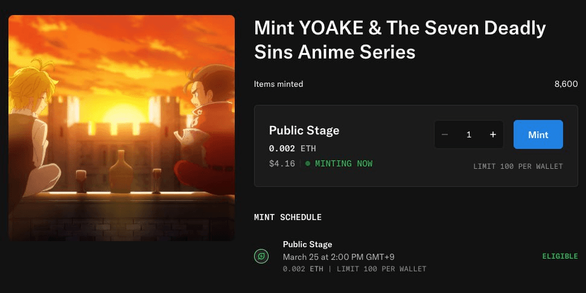This screenshot has height=293, width=586.
Task: Open the Seven Deadly Sins sunset artwork
Action: [x=121, y=128]
